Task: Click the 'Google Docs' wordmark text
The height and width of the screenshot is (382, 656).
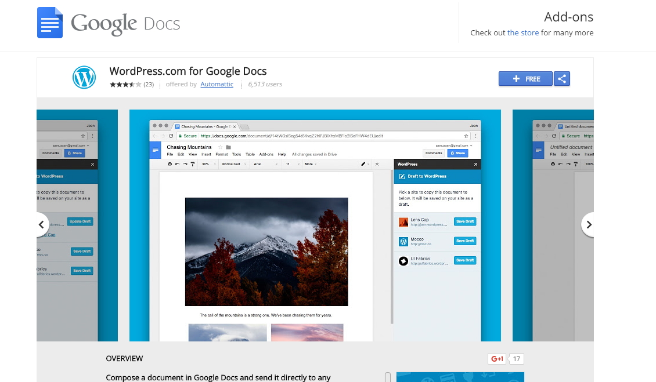Action: 125,23
